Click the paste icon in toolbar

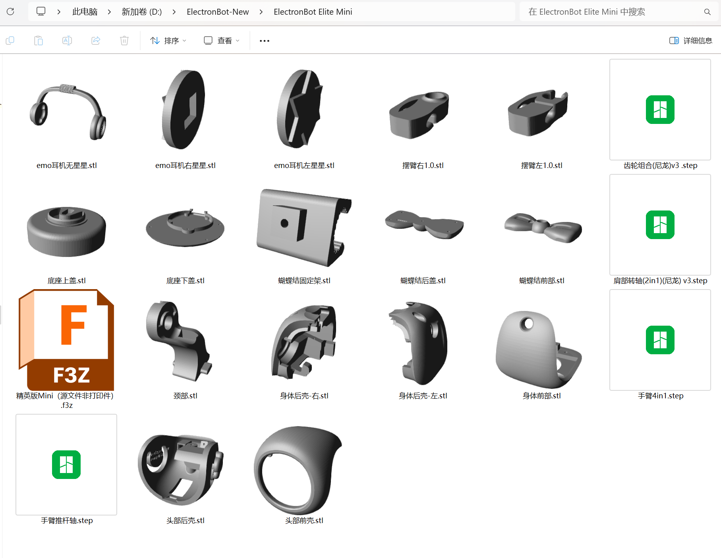click(39, 41)
